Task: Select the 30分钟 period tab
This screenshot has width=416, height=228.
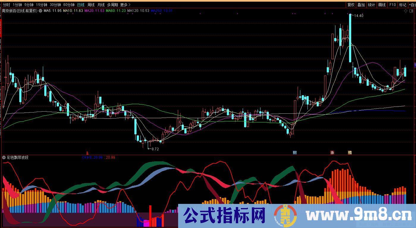Action: (x=55, y=5)
